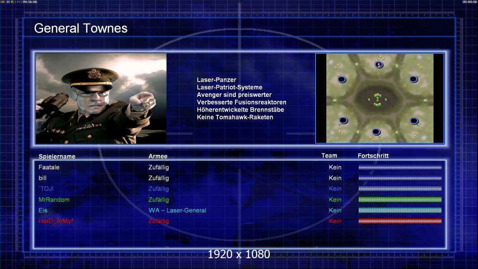Click HarD_ArMy^'s red Kein team value
Viewport: 478px width, 269px height.
pyautogui.click(x=335, y=221)
